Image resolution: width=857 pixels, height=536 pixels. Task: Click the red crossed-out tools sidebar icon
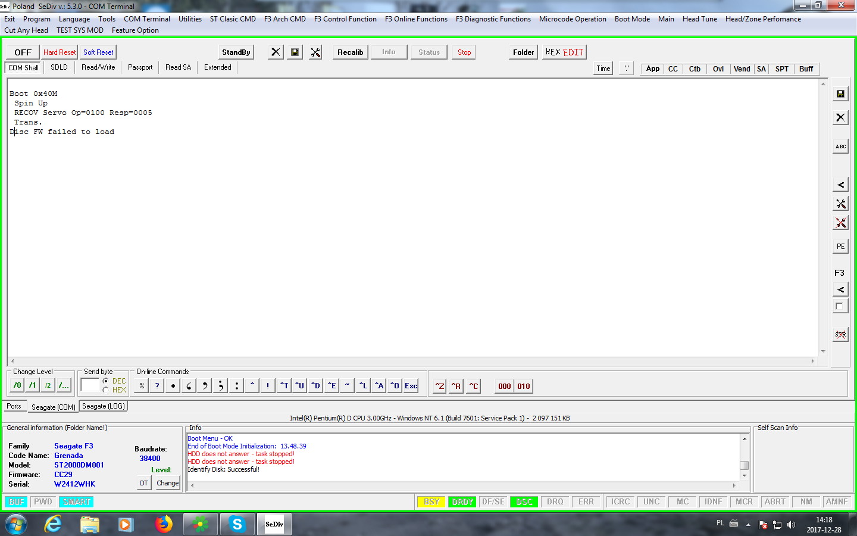click(x=840, y=223)
